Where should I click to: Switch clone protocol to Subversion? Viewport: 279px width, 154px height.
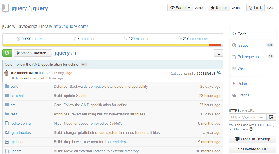pyautogui.click(x=240, y=129)
